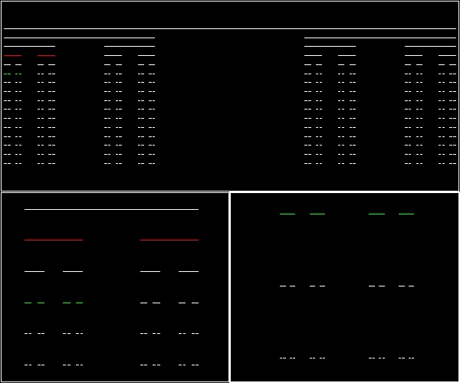Click the long white line spanning the top panel
The image size is (460, 383).
click(x=230, y=28)
